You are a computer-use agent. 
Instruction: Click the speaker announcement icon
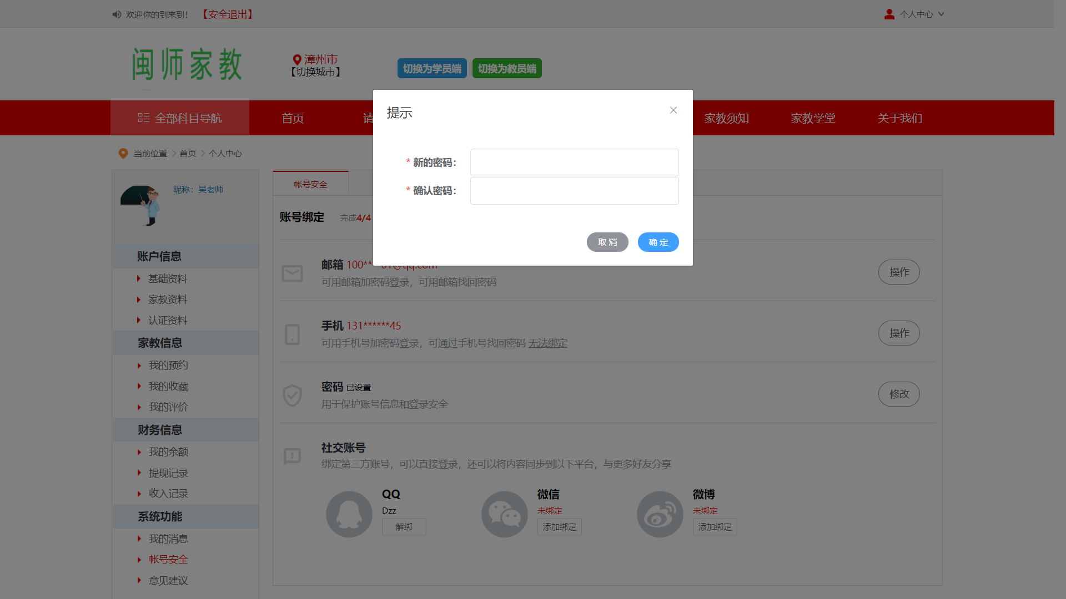click(117, 14)
